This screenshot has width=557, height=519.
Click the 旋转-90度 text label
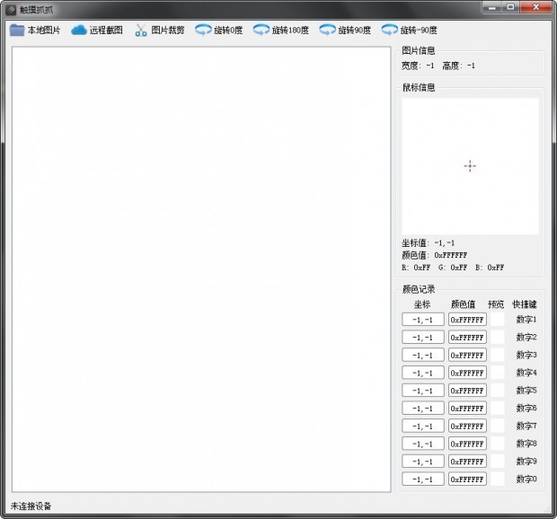[419, 31]
